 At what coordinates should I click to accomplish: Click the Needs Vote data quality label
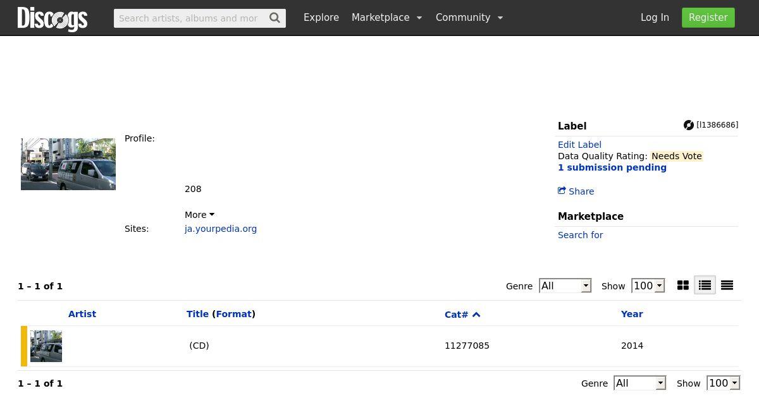click(677, 156)
